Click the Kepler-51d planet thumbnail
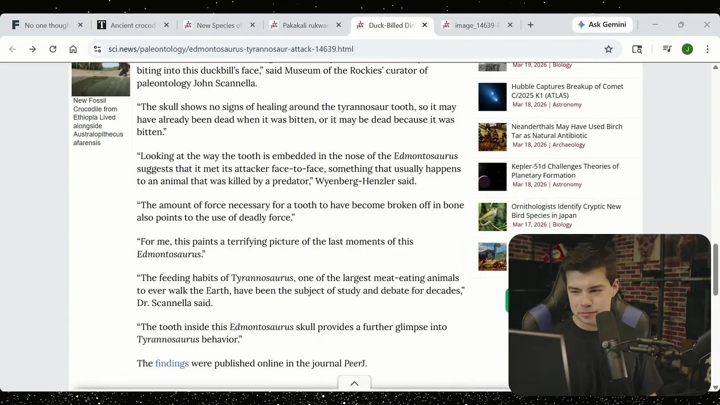Image resolution: width=720 pixels, height=405 pixels. click(x=493, y=177)
